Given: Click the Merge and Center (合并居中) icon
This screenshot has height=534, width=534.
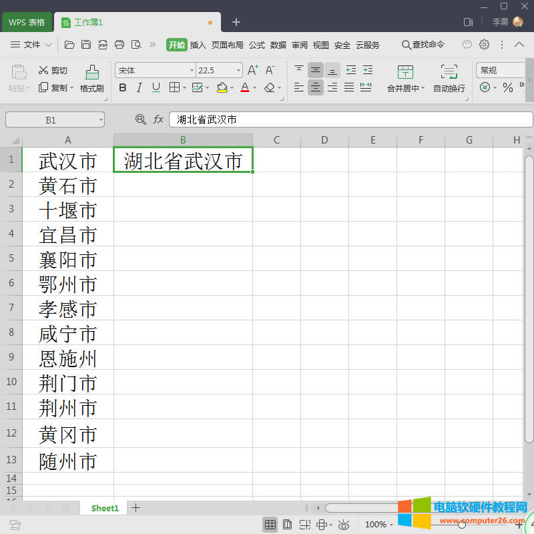Looking at the screenshot, I should point(405,72).
